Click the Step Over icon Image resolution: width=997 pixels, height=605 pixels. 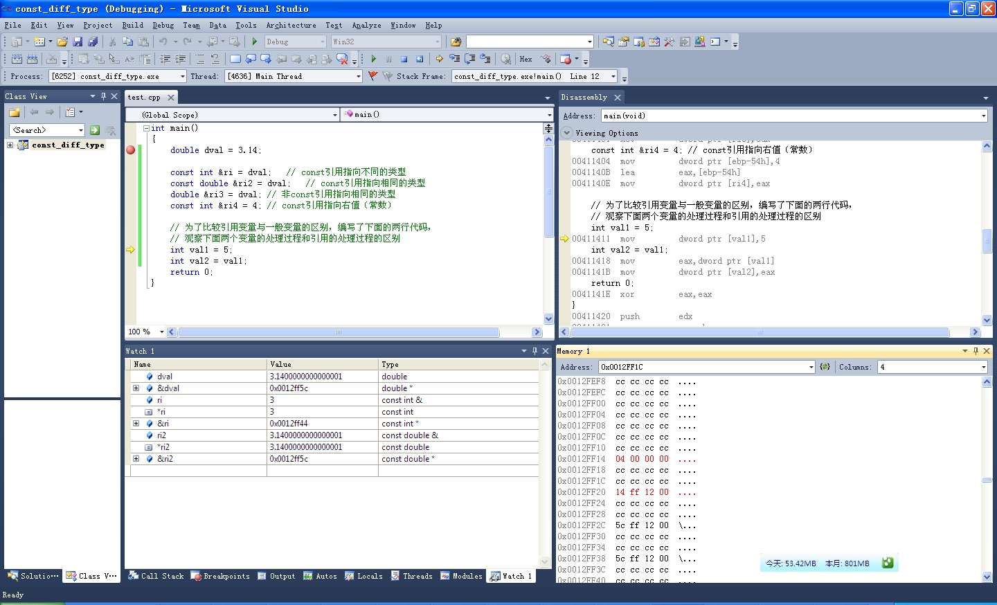tap(469, 59)
